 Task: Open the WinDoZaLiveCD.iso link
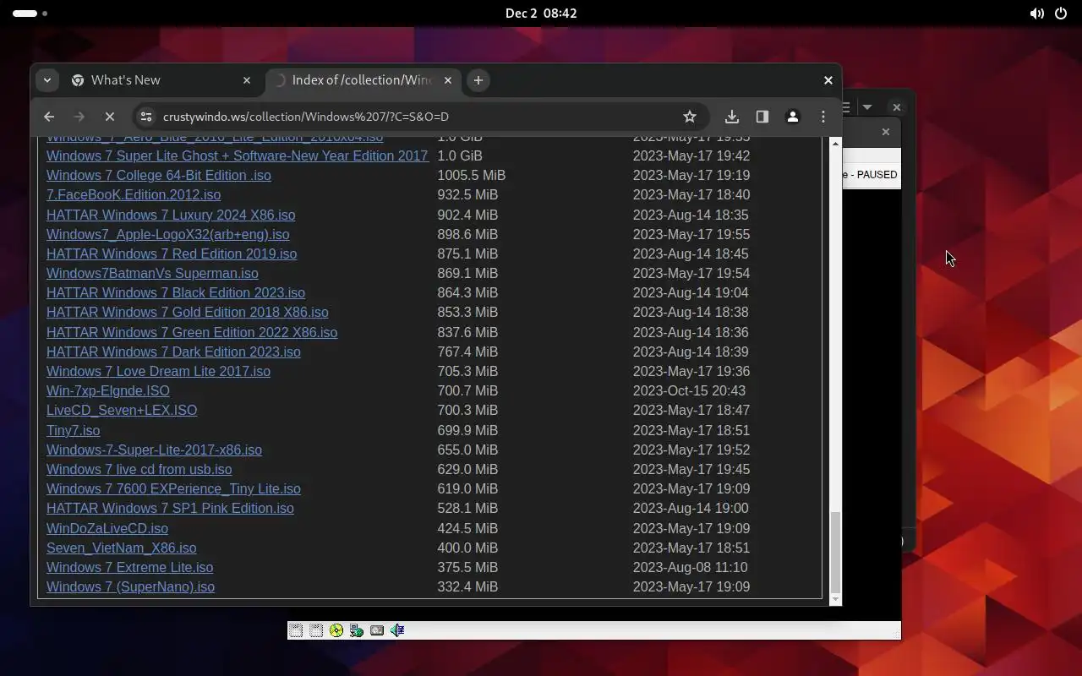click(x=107, y=528)
